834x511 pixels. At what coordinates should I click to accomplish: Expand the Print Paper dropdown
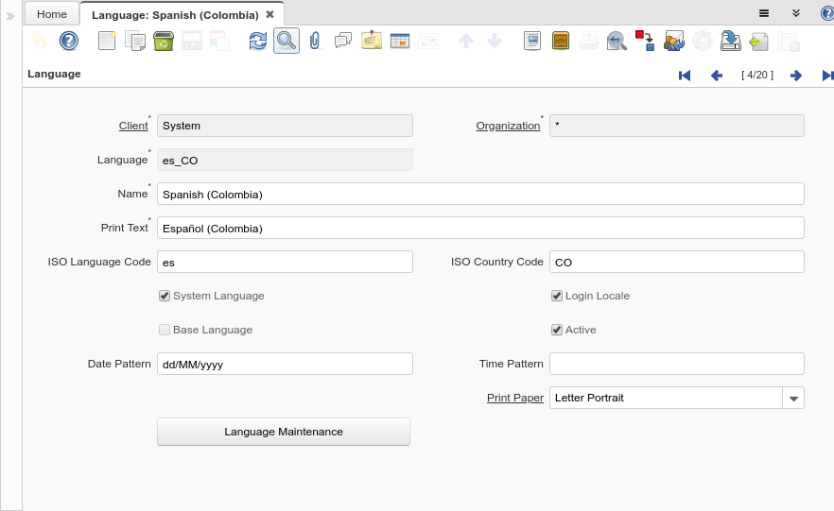[x=793, y=398]
